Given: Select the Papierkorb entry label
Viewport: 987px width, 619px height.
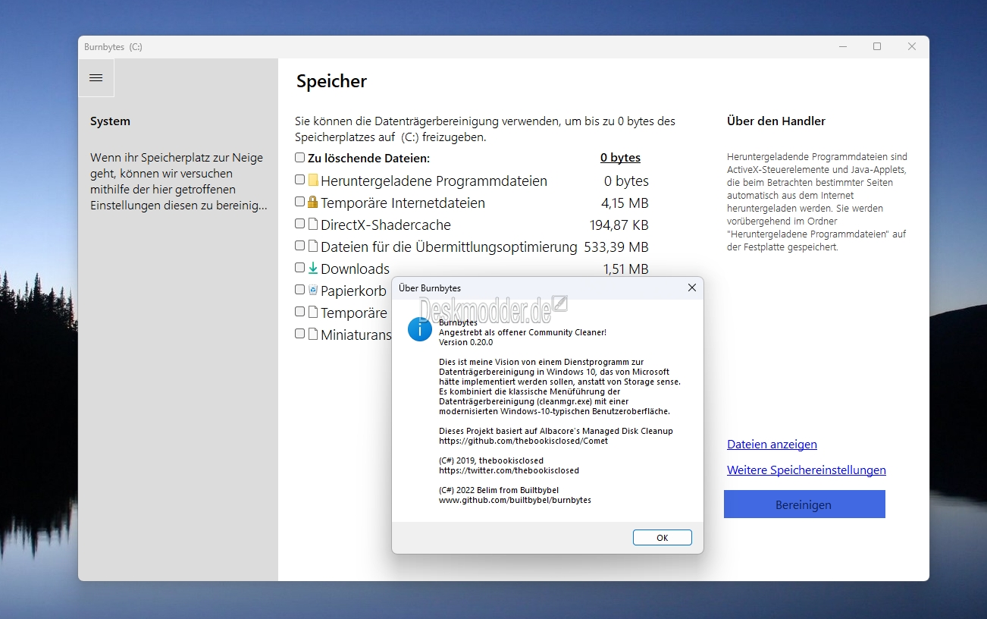Looking at the screenshot, I should (353, 291).
